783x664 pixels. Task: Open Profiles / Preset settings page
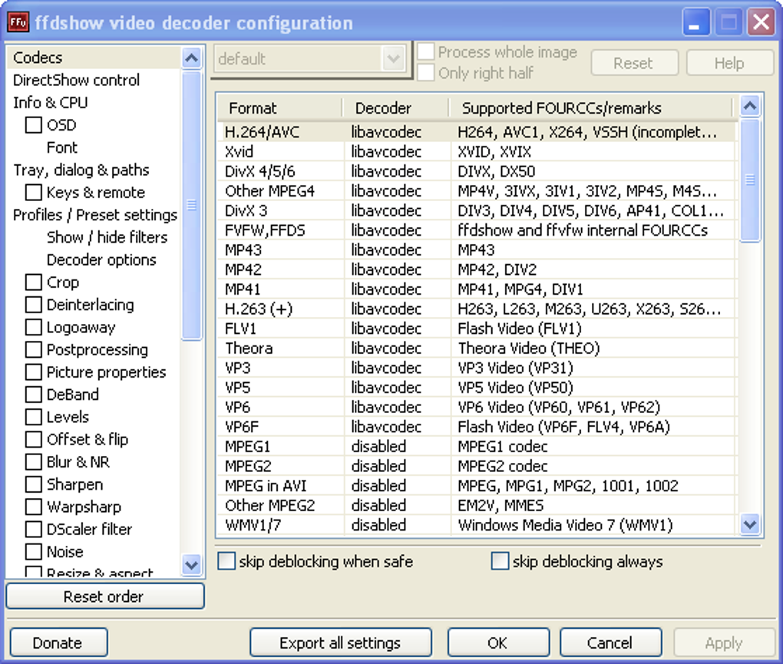95,215
